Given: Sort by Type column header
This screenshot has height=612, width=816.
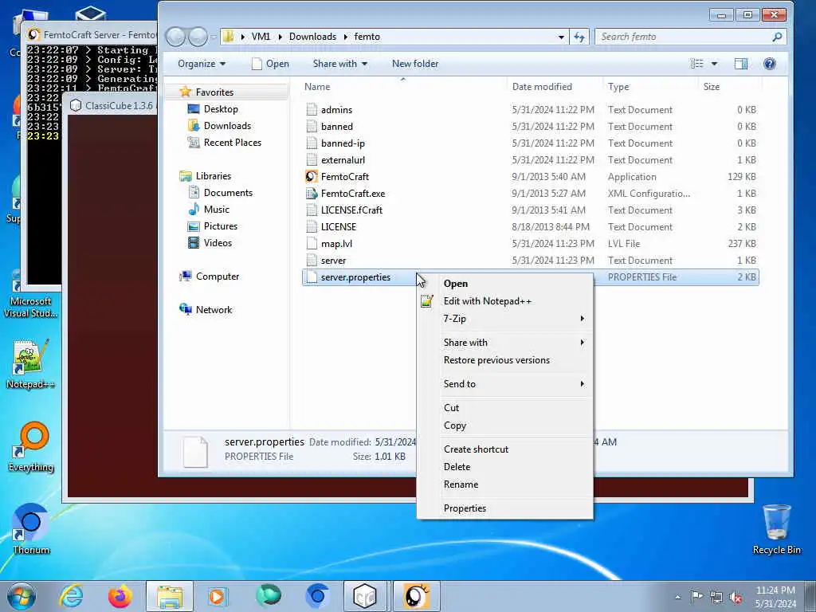Looking at the screenshot, I should pyautogui.click(x=650, y=87).
